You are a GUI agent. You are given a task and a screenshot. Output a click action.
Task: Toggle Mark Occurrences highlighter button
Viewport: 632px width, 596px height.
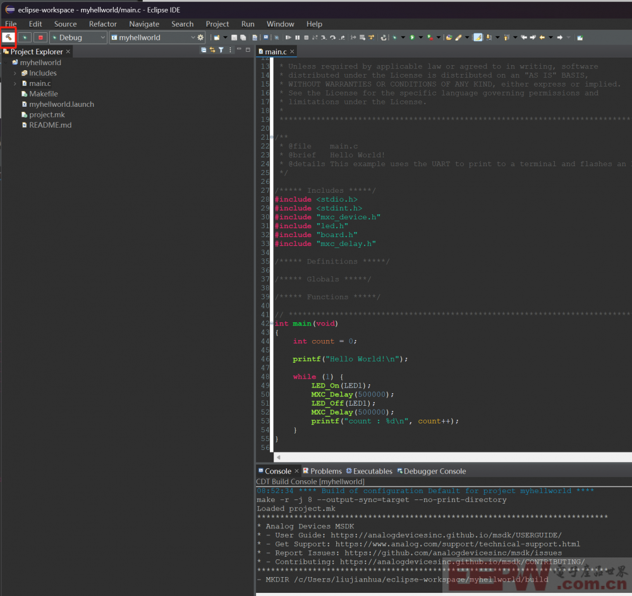(x=478, y=37)
